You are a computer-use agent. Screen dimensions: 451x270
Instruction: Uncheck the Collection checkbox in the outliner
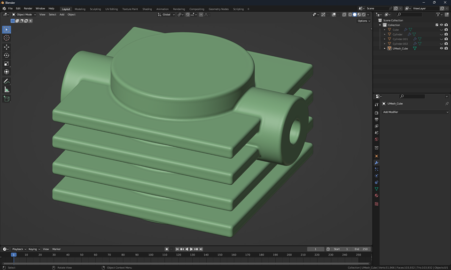point(436,25)
